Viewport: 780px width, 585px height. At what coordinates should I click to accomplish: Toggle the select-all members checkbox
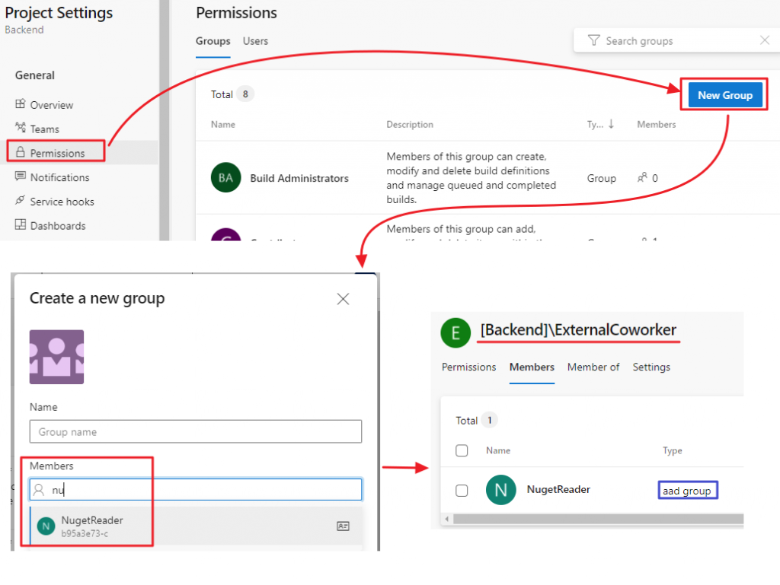462,450
